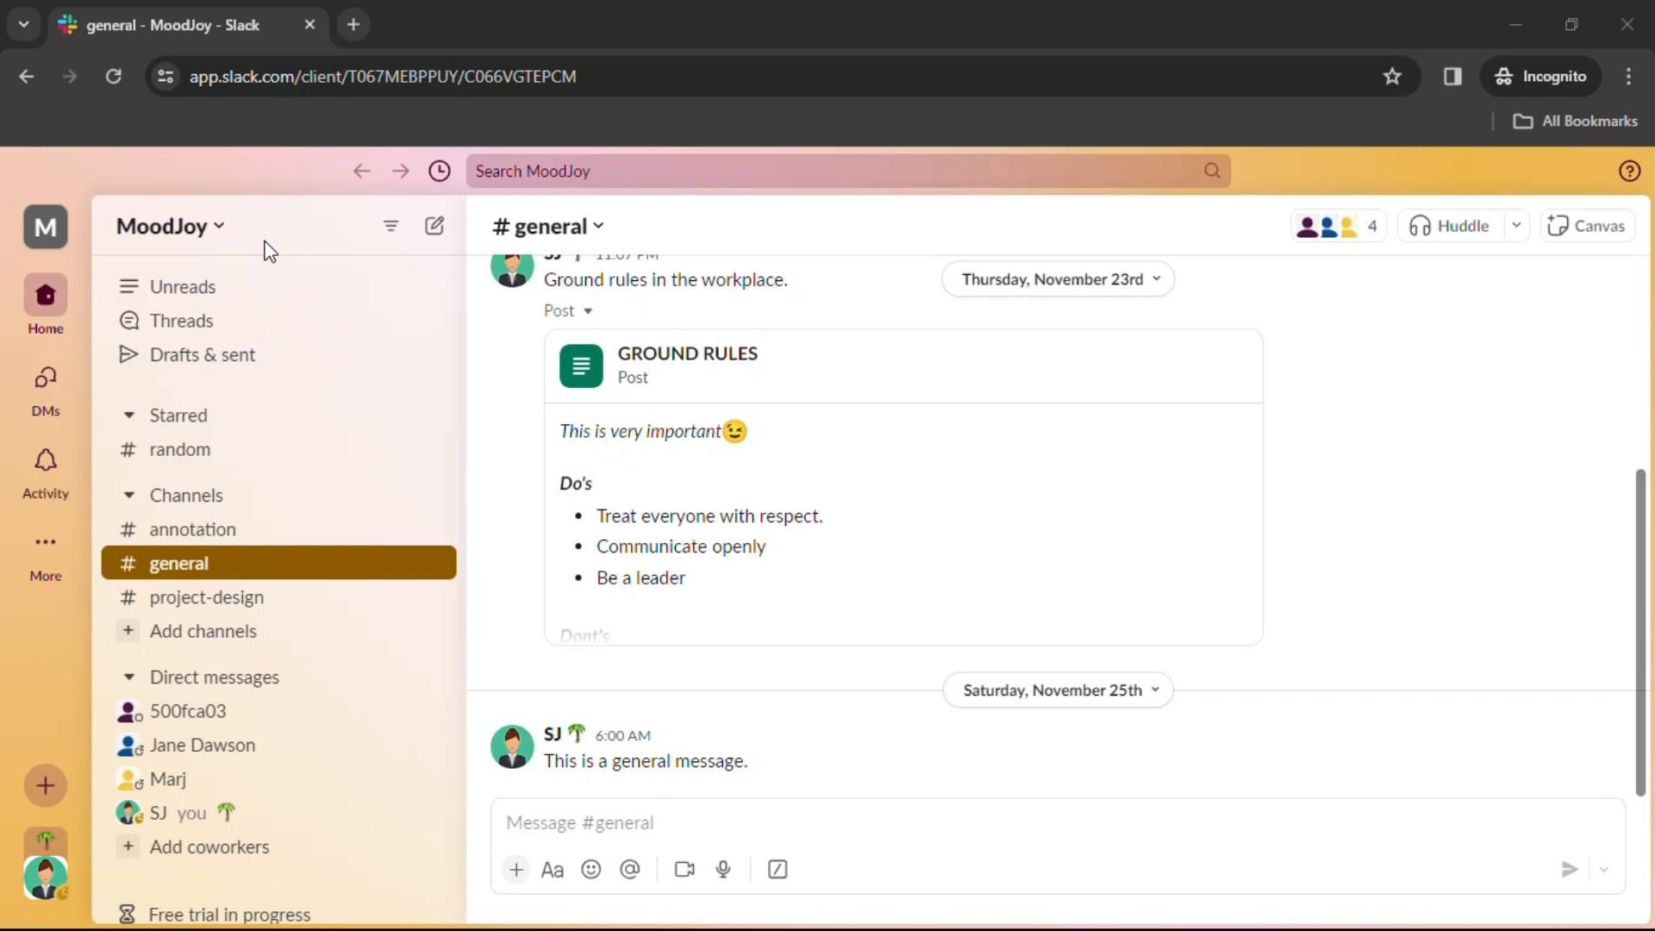Click the emoji picker icon
The width and height of the screenshot is (1655, 931).
[x=591, y=869]
